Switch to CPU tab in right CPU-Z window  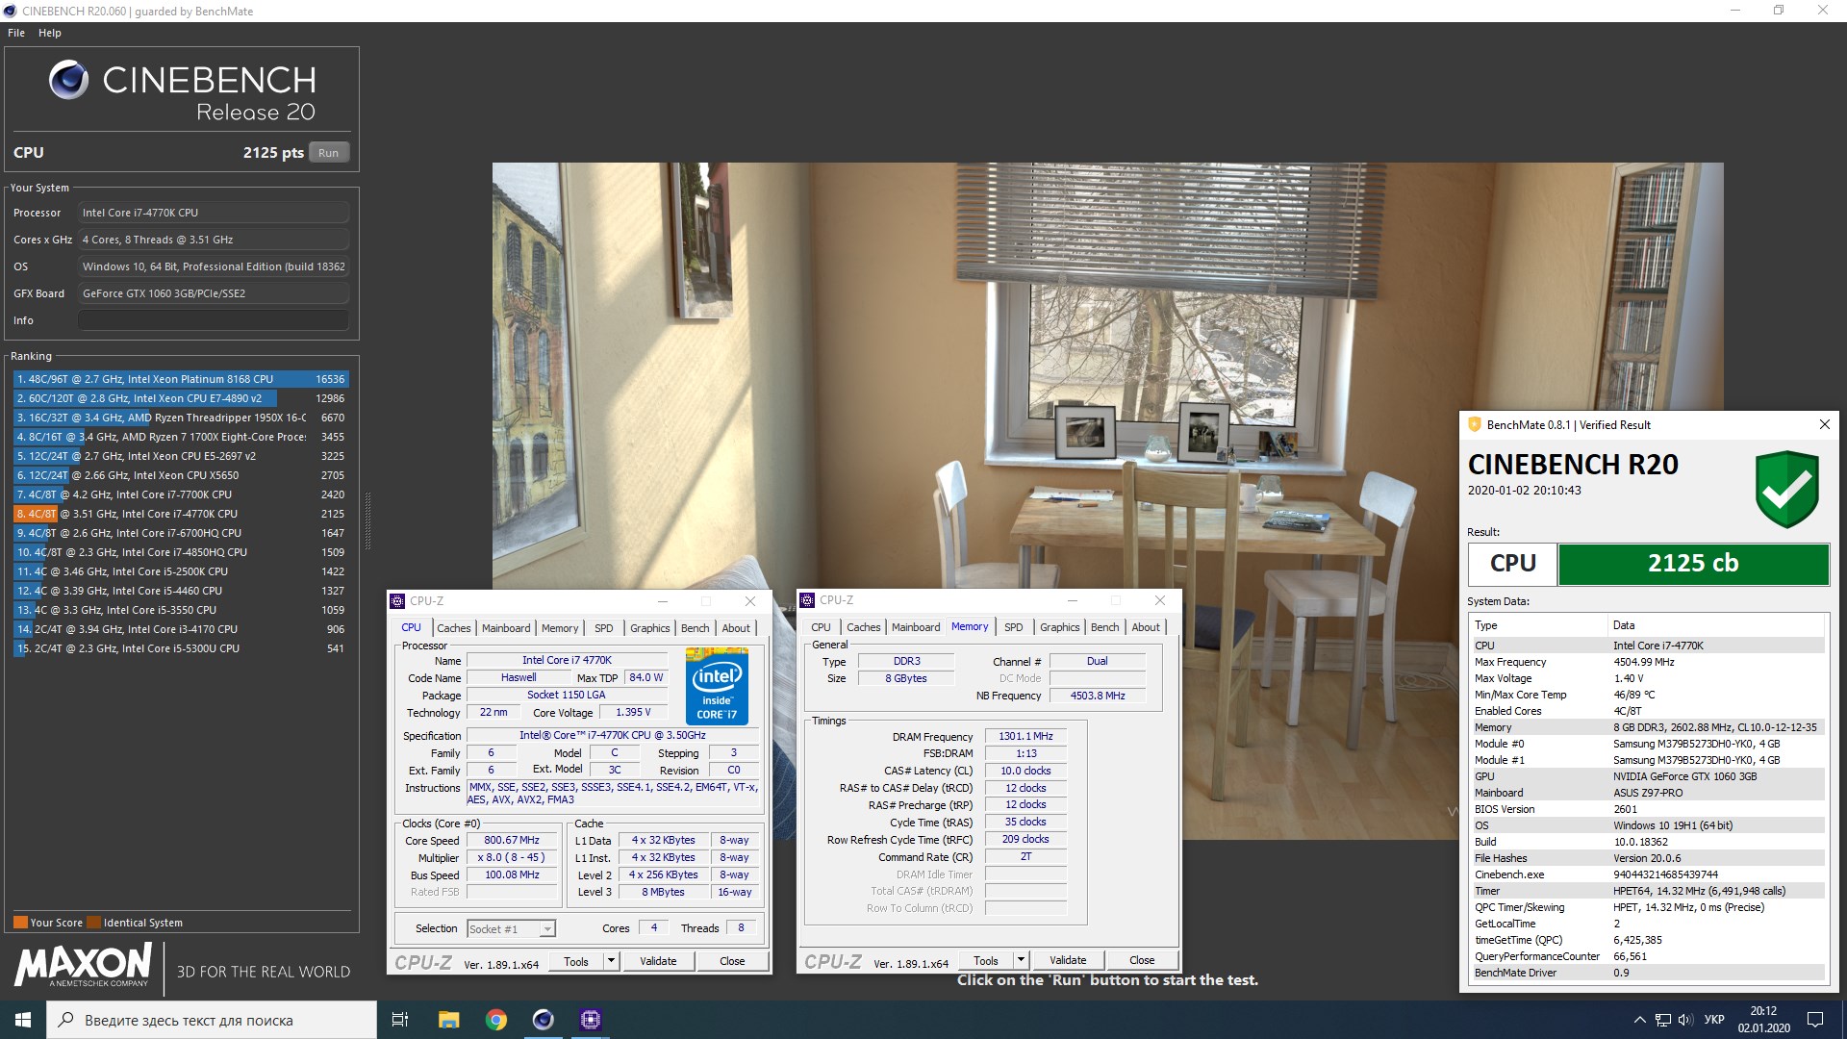tap(821, 627)
